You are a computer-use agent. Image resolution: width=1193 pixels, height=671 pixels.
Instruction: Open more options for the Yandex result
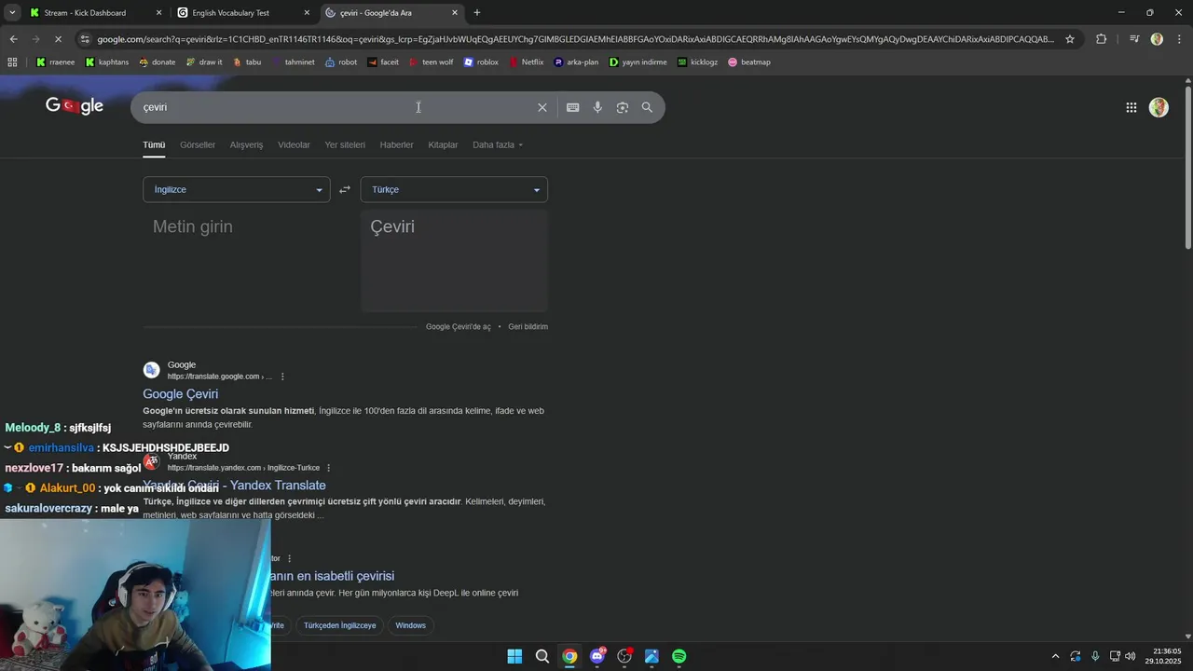(x=328, y=468)
